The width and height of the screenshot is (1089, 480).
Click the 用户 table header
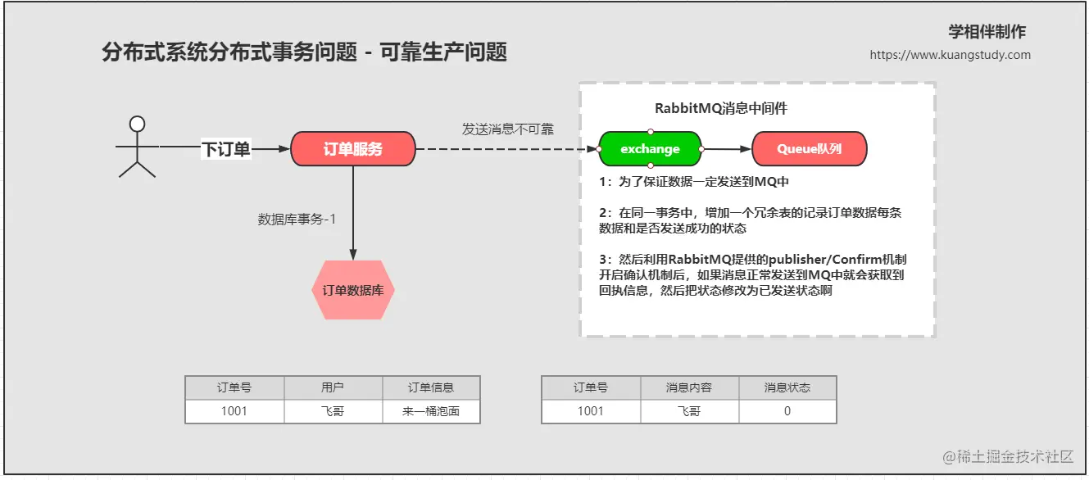tap(333, 387)
